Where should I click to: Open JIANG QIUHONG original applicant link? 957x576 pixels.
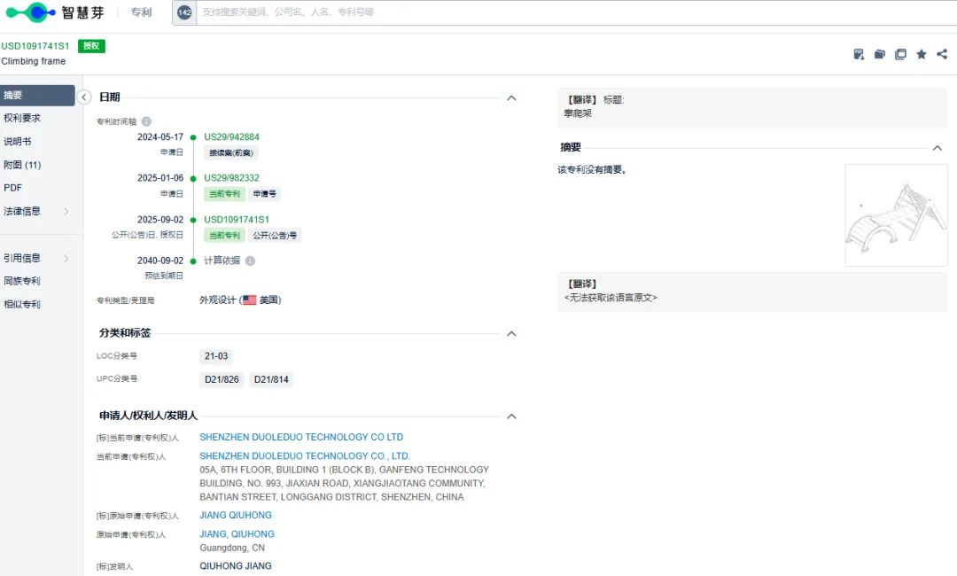(236, 515)
